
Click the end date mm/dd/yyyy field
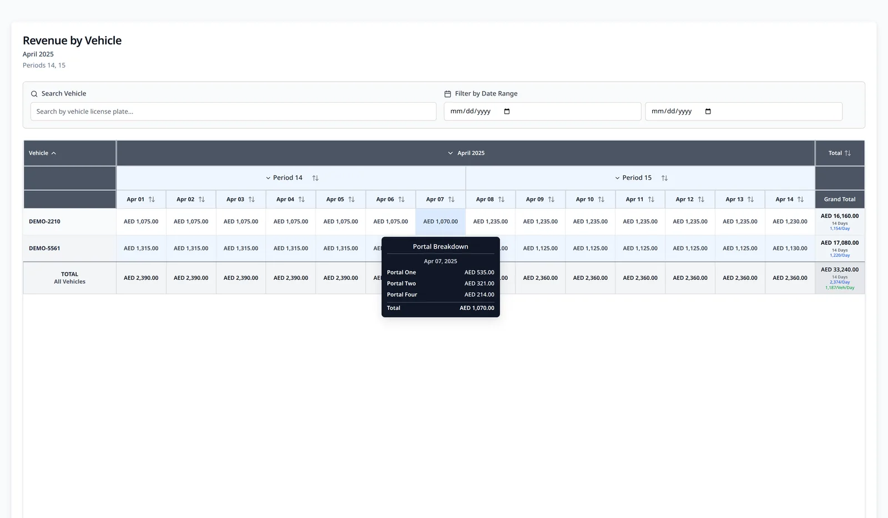[744, 112]
